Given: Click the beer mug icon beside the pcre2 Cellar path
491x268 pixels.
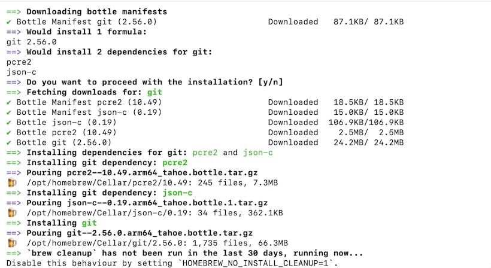Looking at the screenshot, I should (x=12, y=182).
